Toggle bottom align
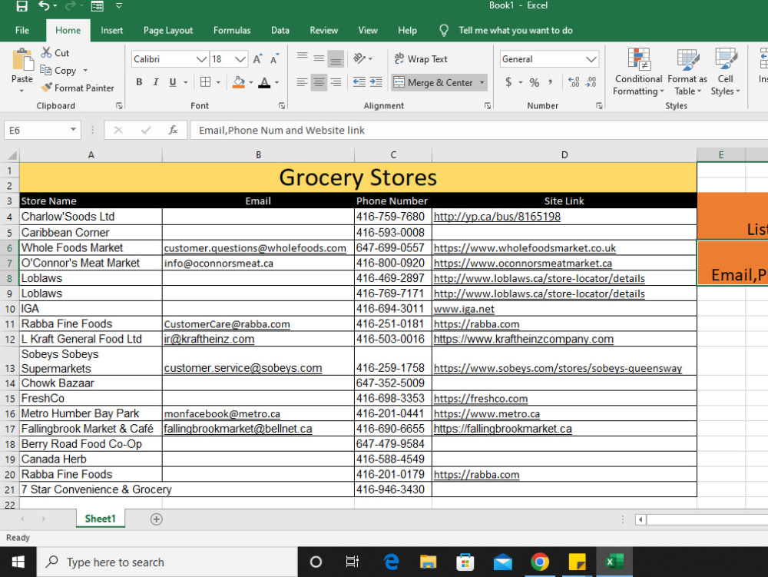Image resolution: width=768 pixels, height=577 pixels. pos(336,59)
